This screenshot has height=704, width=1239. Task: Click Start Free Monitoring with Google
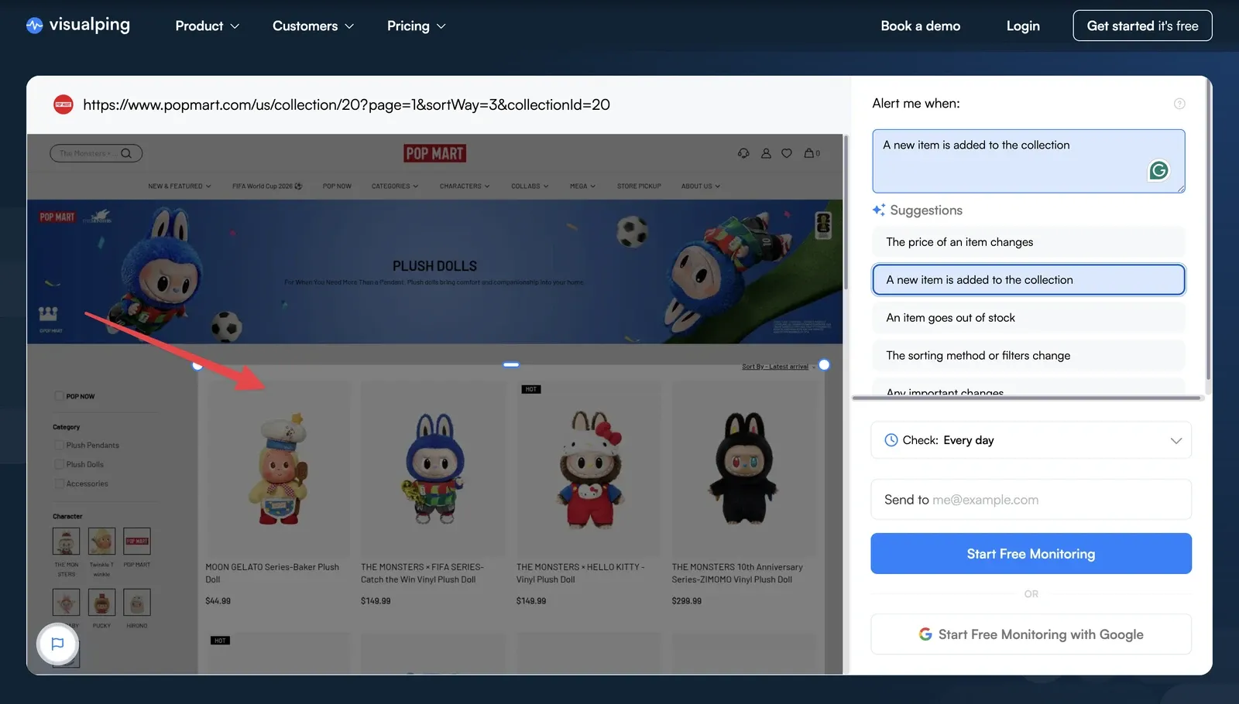click(x=1031, y=634)
